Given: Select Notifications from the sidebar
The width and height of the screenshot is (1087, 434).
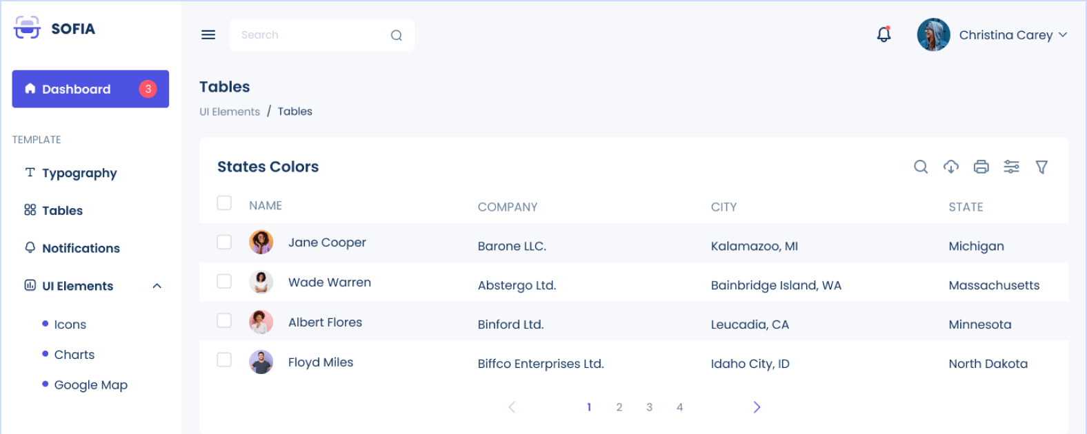Looking at the screenshot, I should 81,248.
